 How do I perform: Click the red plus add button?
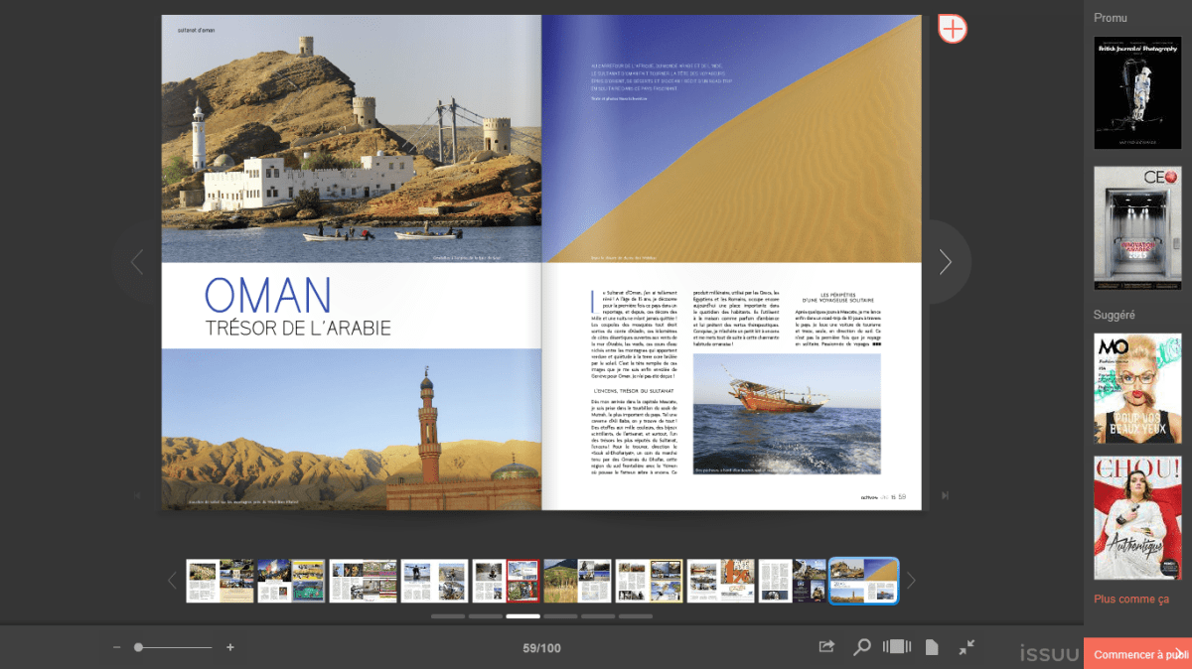[x=952, y=29]
